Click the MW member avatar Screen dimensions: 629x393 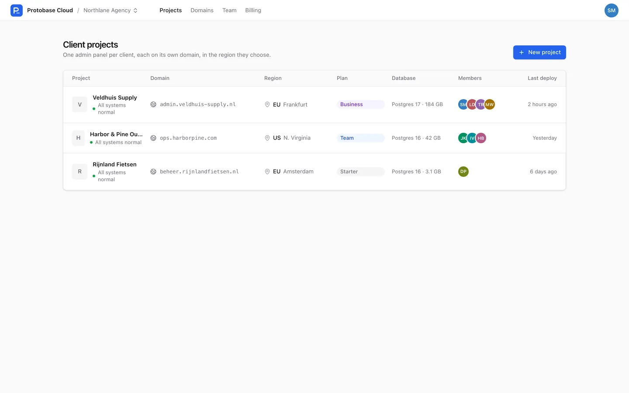click(x=490, y=104)
